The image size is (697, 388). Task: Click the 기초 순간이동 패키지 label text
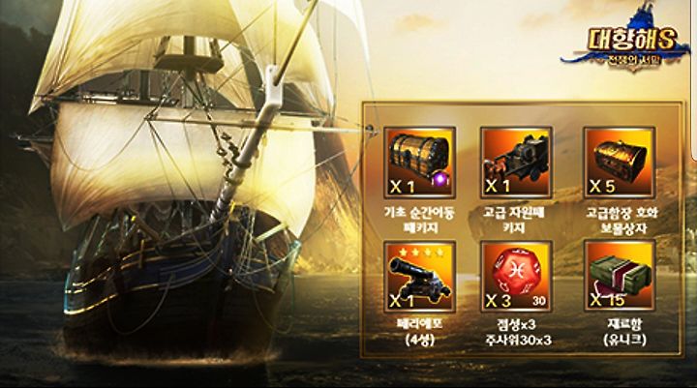[x=419, y=221]
